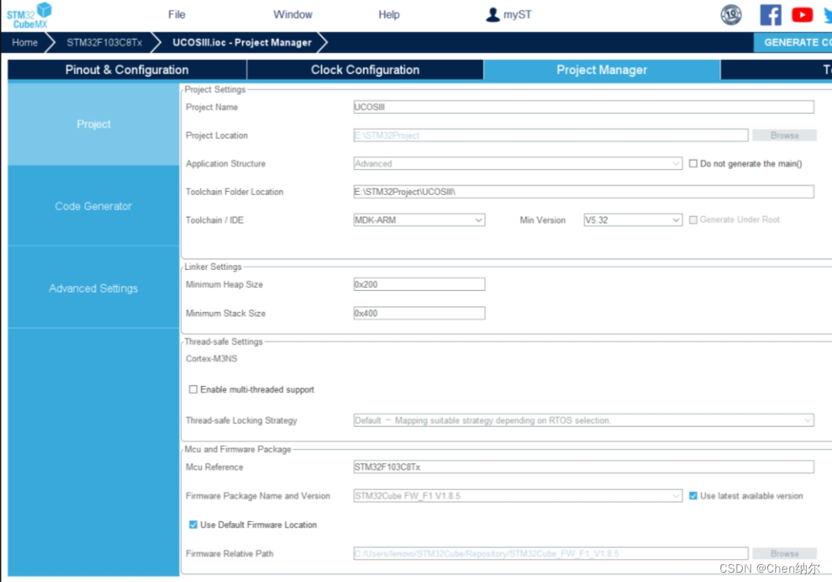Select the Project Manager tab
Screen dimensions: 832x582
pyautogui.click(x=602, y=70)
